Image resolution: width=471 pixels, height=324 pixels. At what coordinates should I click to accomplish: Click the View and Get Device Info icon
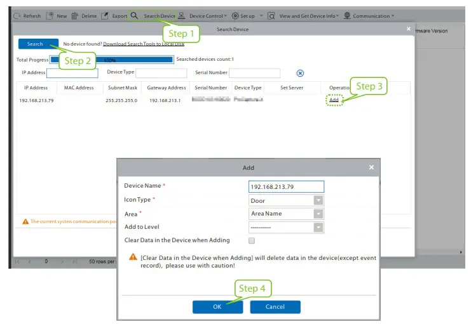271,16
